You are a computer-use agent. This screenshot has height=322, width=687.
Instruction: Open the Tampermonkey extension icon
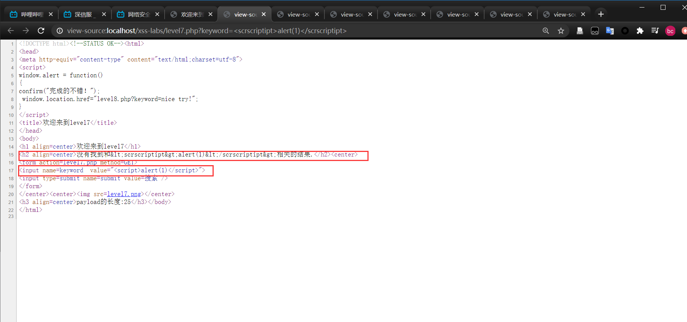pos(595,31)
